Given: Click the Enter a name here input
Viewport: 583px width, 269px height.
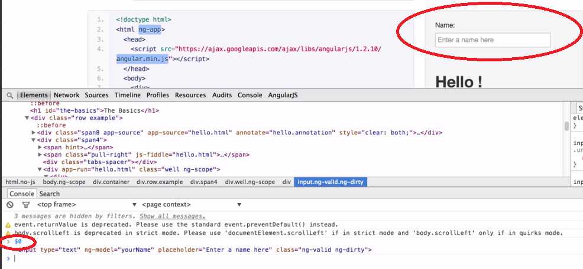Looking at the screenshot, I should click(x=493, y=40).
